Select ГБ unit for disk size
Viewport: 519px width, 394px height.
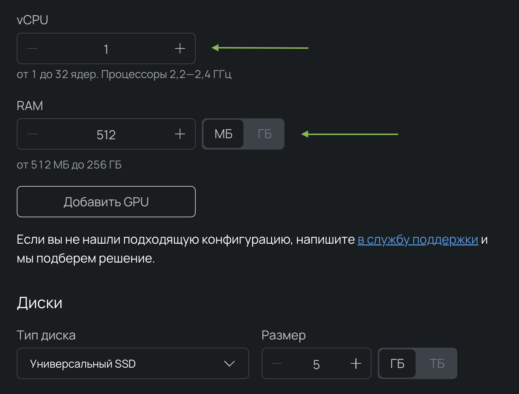coord(397,364)
